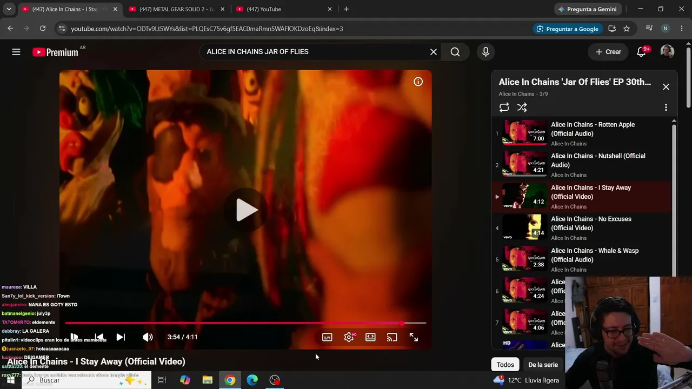Open the weather widget showing 12°C
Viewport: 692px width, 389px height.
pyautogui.click(x=526, y=380)
